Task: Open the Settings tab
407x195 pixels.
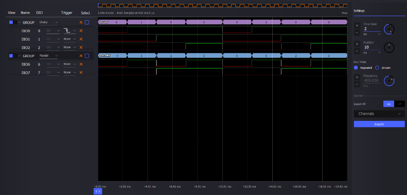Action: (x=359, y=11)
